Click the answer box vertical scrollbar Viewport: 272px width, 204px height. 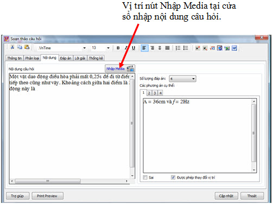pyautogui.click(x=254, y=133)
